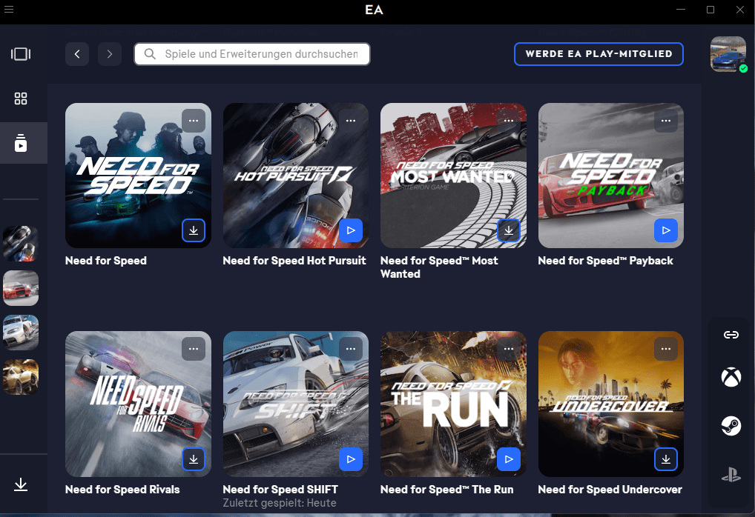Click the 'Zuletzt gespielt: Heute' text
This screenshot has width=755, height=517.
pyautogui.click(x=280, y=503)
